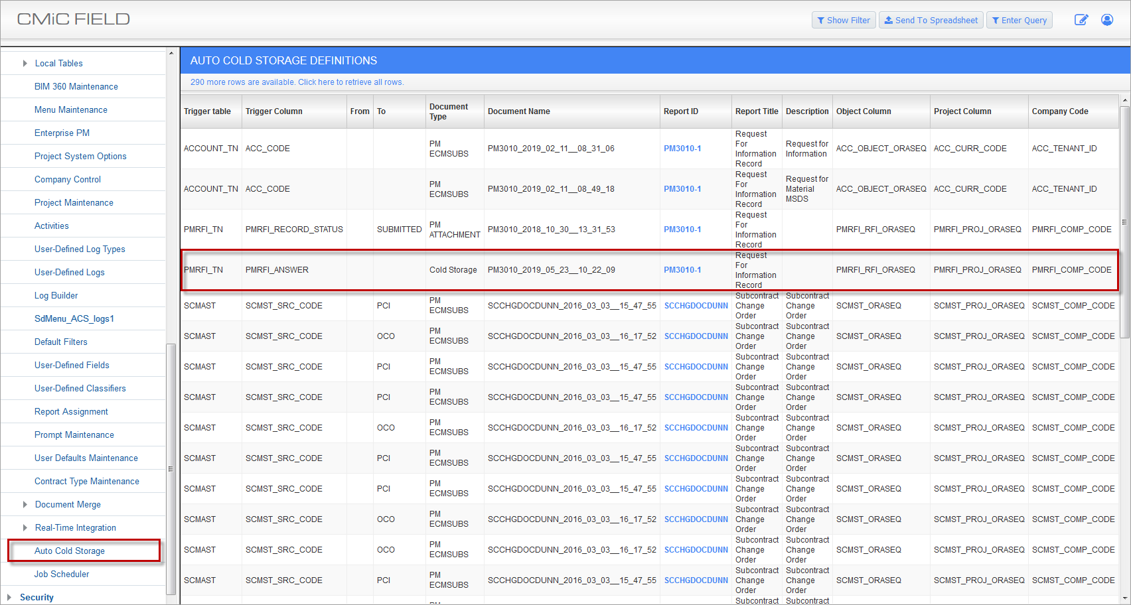
Task: Select User-Defined Logs item
Action: 70,272
